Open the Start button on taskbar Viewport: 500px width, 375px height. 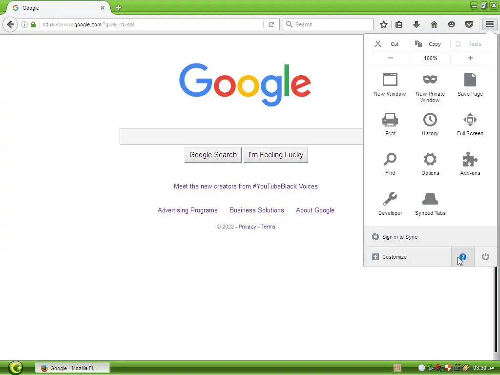pyautogui.click(x=16, y=368)
